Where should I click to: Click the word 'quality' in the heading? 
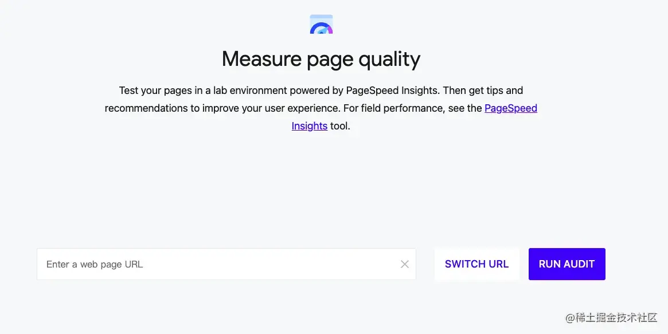(389, 58)
